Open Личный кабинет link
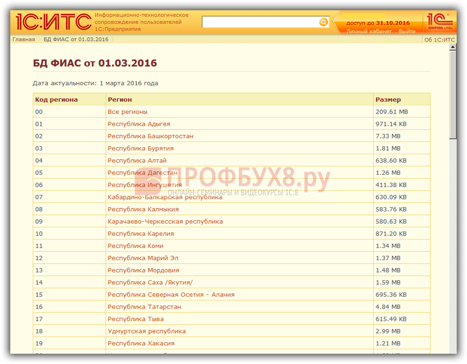Screen dimensions: 467x364 (369, 31)
